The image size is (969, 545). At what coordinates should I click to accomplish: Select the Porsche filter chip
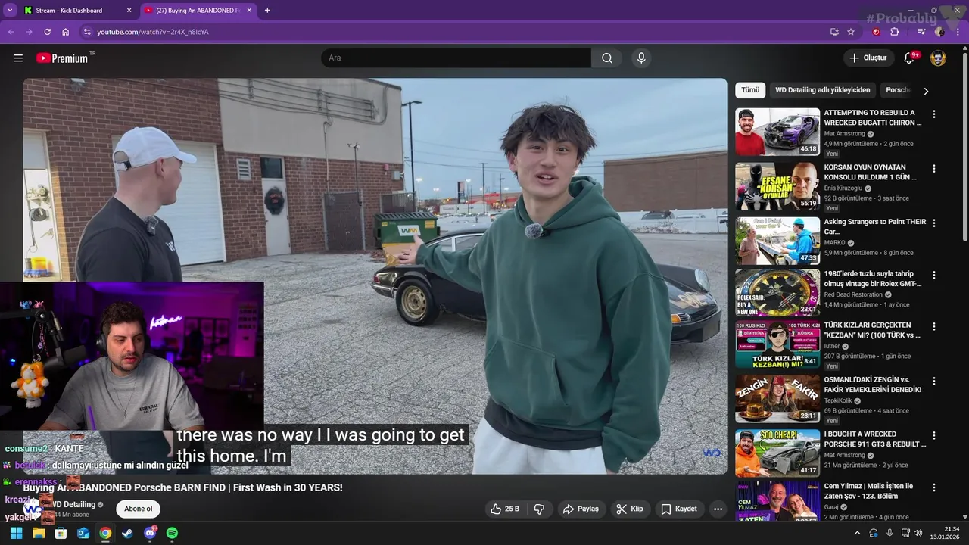(898, 90)
